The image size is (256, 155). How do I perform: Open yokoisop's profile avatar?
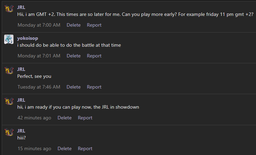9,39
